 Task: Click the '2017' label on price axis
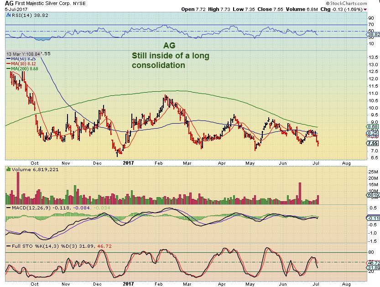[x=128, y=163]
